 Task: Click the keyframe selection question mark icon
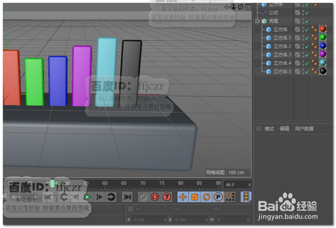pyautogui.click(x=167, y=197)
